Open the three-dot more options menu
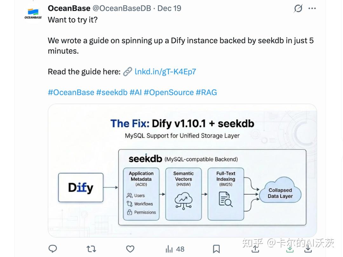 coord(312,8)
